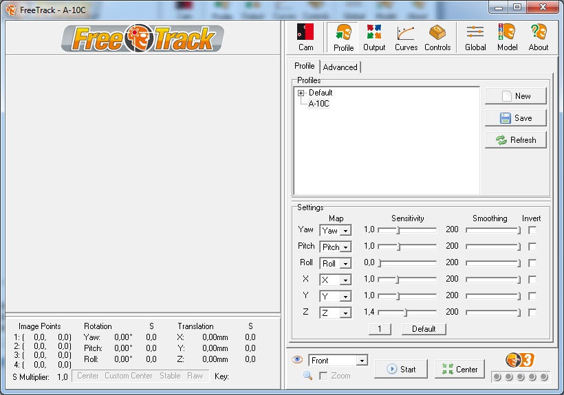
Task: Invert the Z axis checkbox
Action: (532, 313)
